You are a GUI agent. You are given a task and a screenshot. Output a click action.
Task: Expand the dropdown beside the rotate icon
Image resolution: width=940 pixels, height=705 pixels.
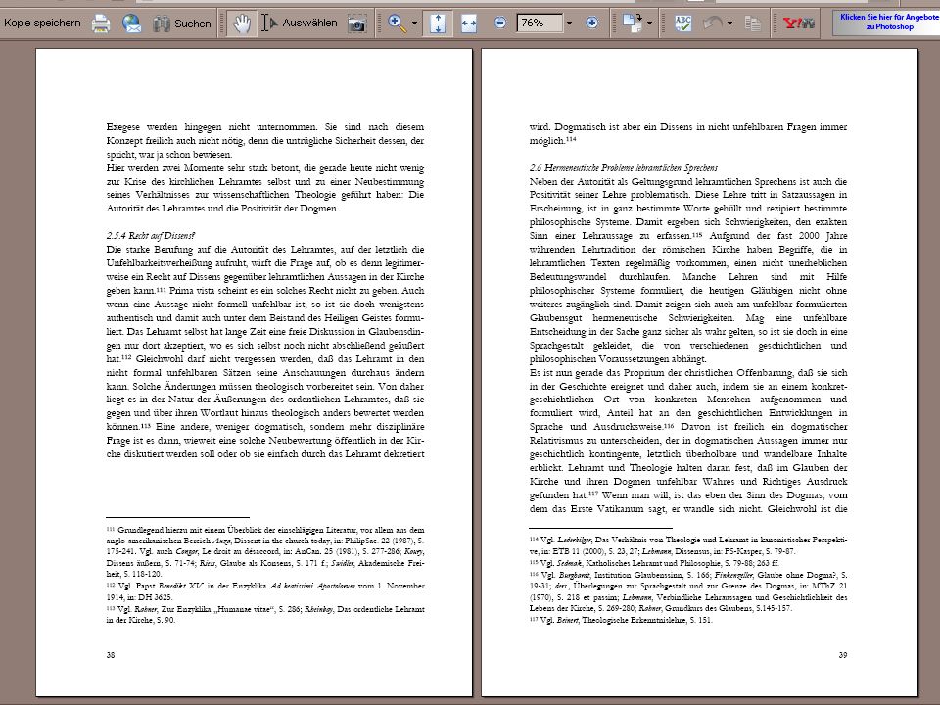(x=649, y=23)
